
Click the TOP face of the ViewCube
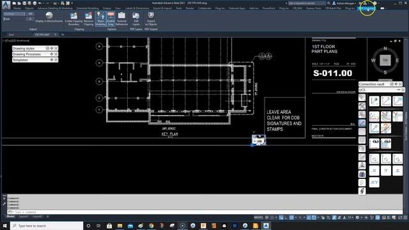pyautogui.click(x=385, y=60)
